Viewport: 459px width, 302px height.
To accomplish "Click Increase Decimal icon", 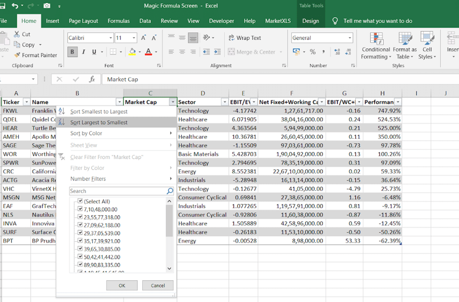I will [x=337, y=51].
